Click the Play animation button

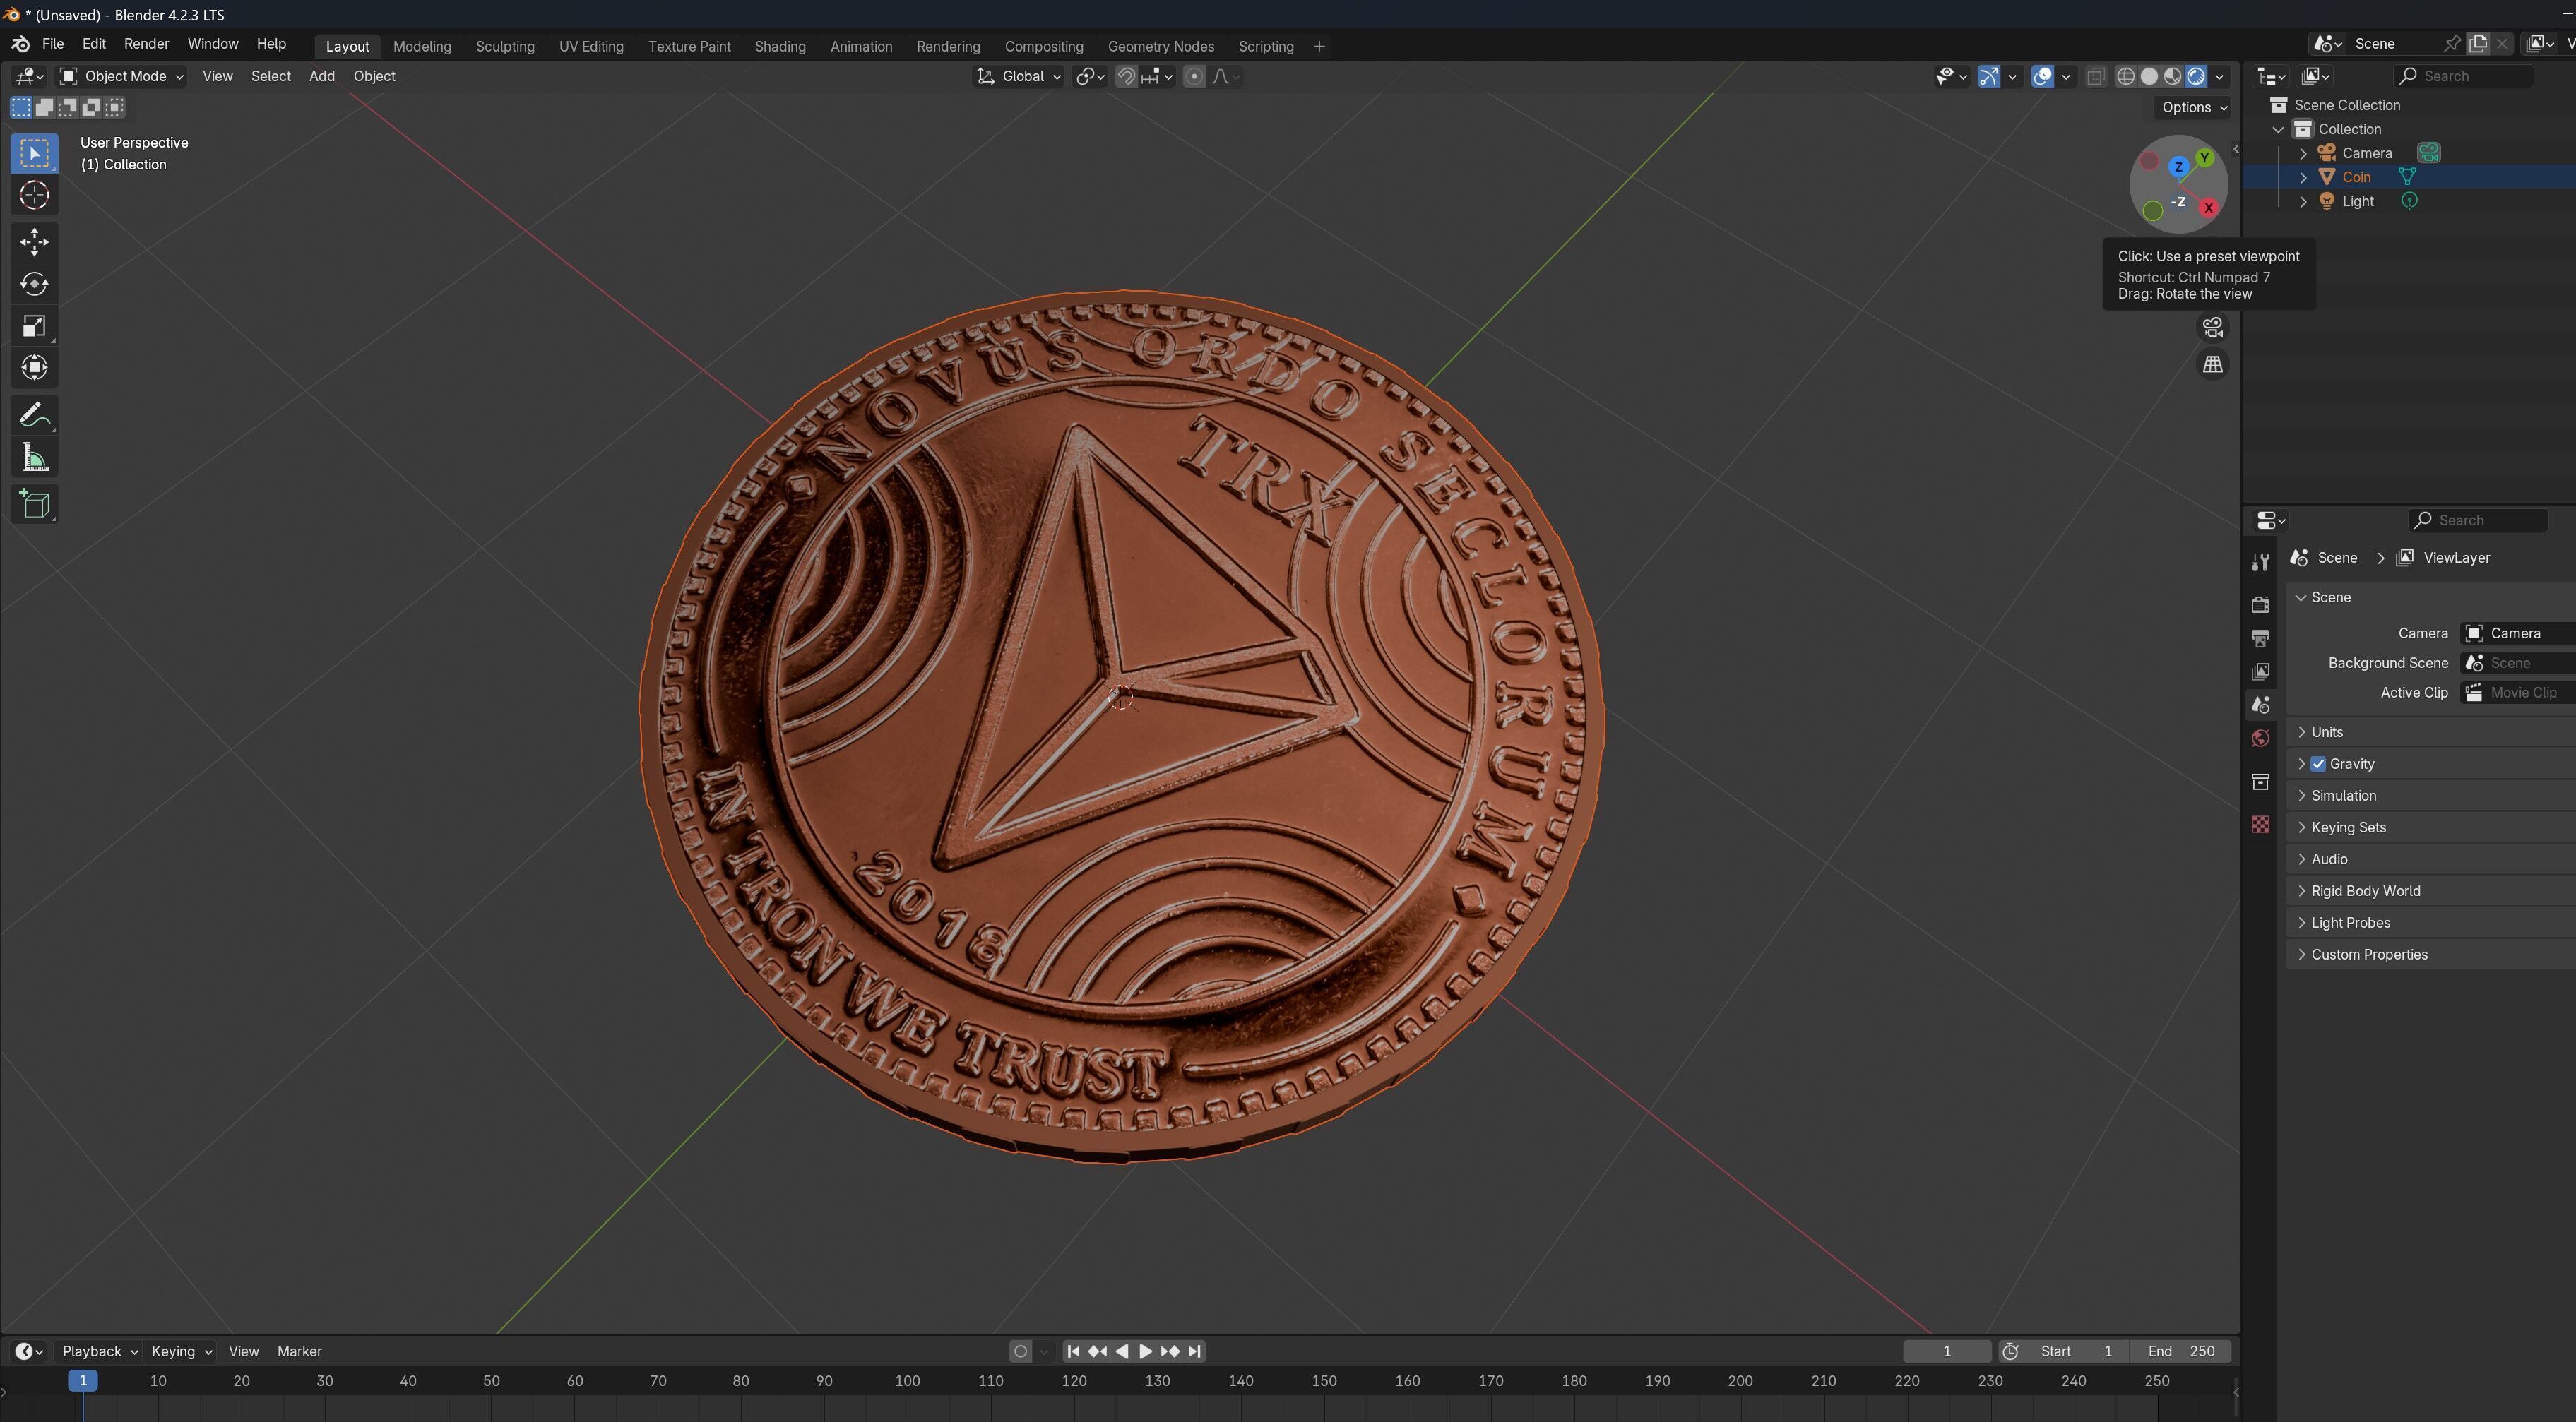[1146, 1351]
